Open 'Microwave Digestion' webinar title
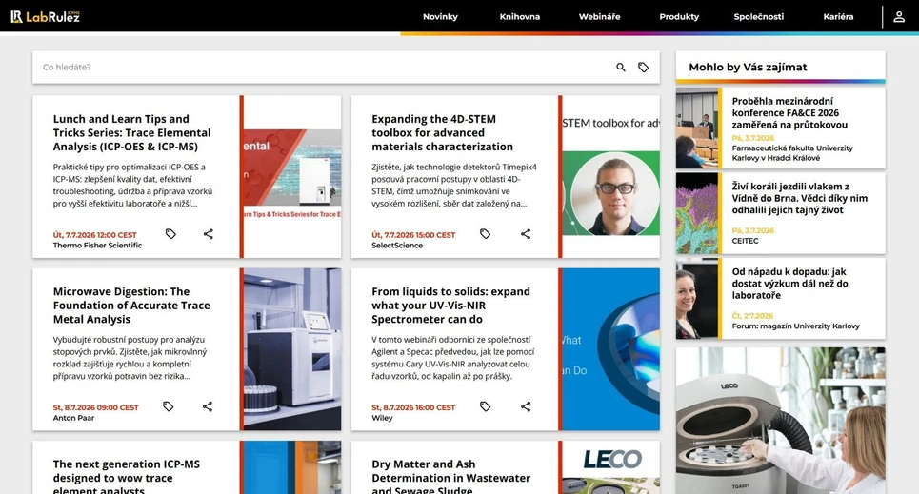The width and height of the screenshot is (919, 494). (x=131, y=306)
